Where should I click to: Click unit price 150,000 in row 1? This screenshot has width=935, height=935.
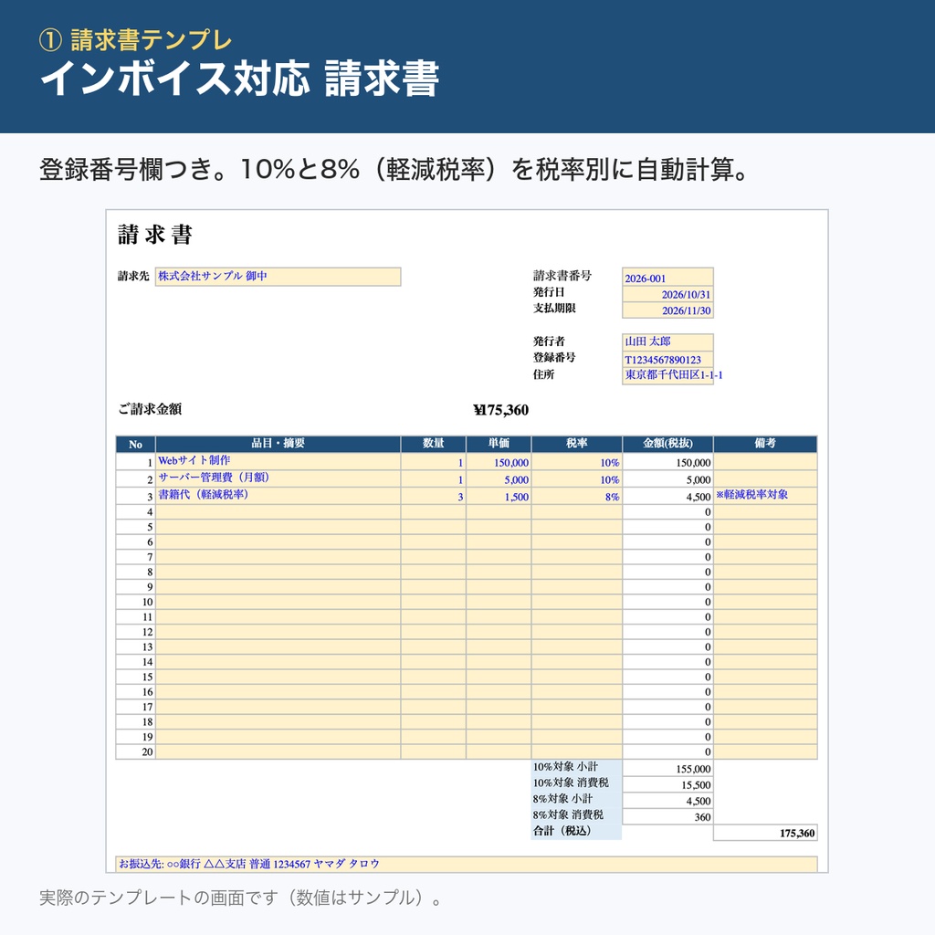click(499, 462)
